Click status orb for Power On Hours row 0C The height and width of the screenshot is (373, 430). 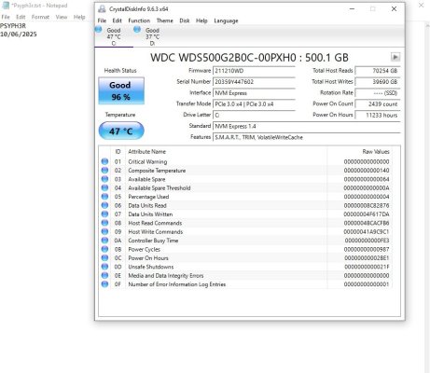pos(104,258)
